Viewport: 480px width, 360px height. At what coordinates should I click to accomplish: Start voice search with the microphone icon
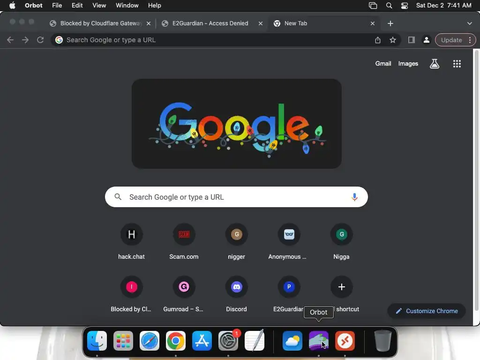[354, 197]
